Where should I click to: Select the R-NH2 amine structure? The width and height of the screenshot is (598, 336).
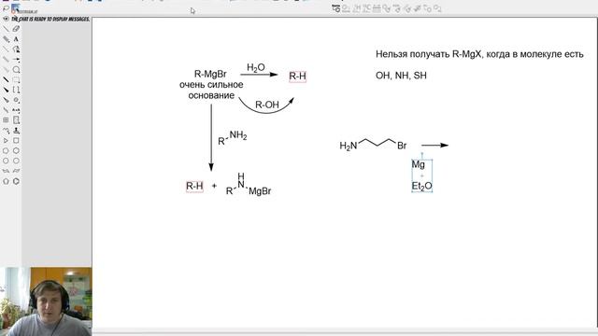point(233,137)
